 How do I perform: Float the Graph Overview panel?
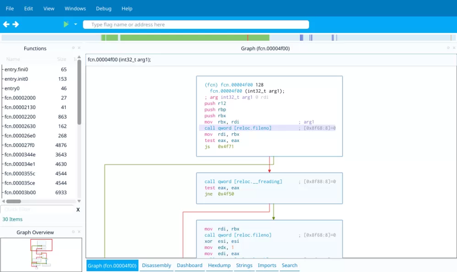(x=73, y=232)
